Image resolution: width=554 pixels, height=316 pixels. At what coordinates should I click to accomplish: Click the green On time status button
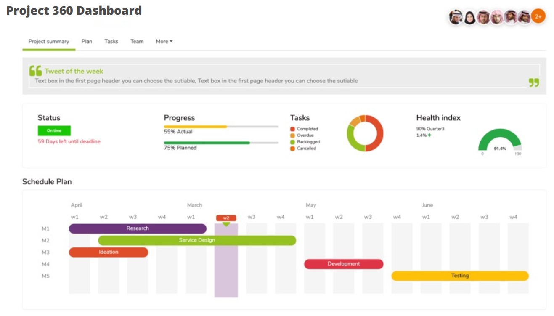click(54, 131)
